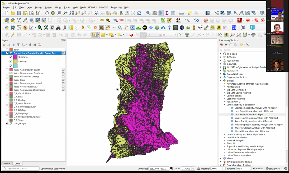Show statistical summary with the sigma icon
The width and height of the screenshot is (289, 173).
coord(167,13)
